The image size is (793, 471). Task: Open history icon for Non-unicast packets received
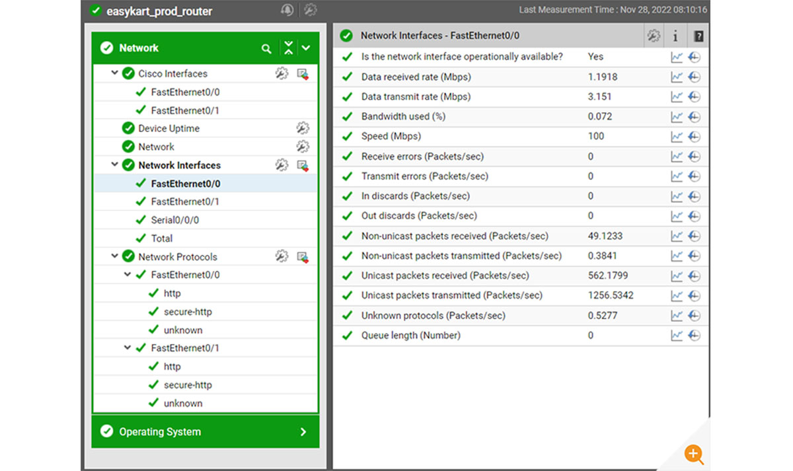pyautogui.click(x=694, y=236)
